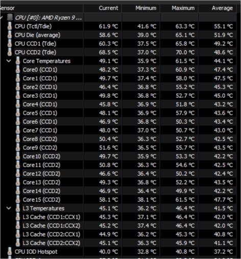241x259 pixels.
Task: Click thermometer icon beside Core0 (CCD1)
Action: point(18,70)
